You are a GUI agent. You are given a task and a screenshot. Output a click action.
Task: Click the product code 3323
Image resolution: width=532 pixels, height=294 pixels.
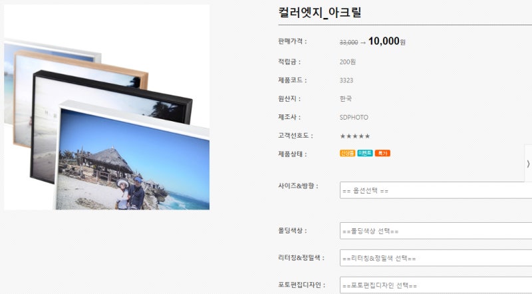(x=346, y=80)
